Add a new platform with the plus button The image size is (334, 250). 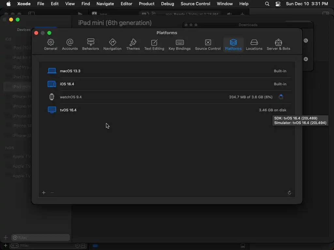[44, 193]
